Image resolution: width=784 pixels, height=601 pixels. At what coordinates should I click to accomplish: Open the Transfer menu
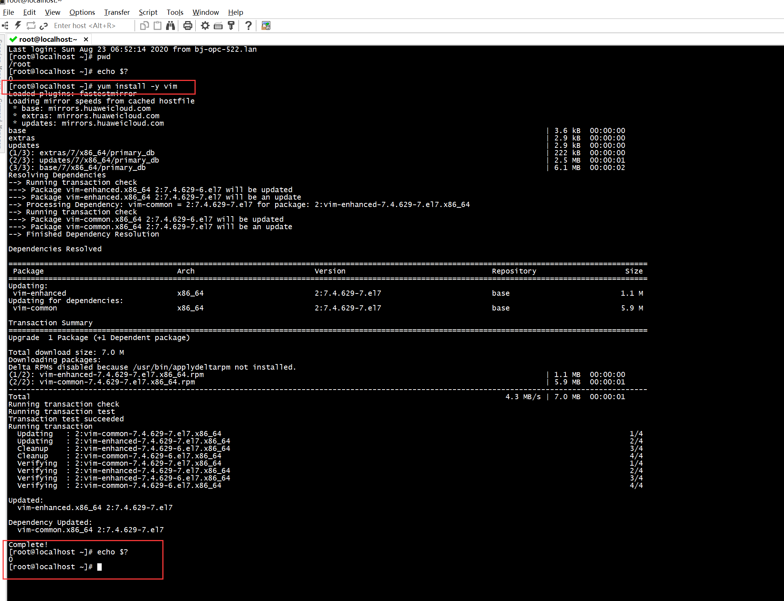[x=116, y=12]
